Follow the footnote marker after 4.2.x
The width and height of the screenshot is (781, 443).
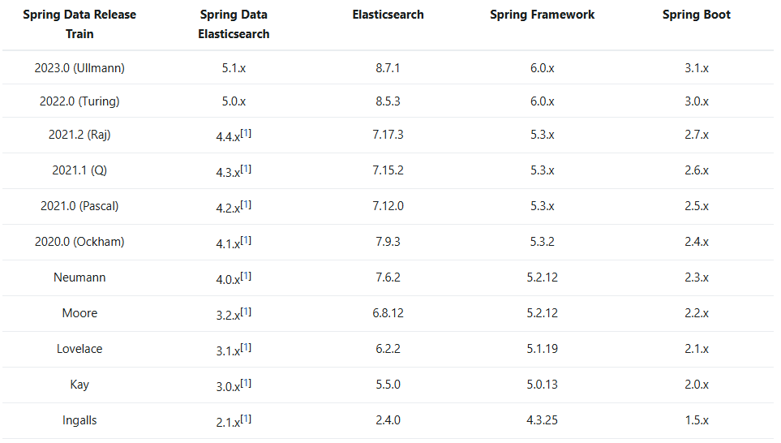246,204
